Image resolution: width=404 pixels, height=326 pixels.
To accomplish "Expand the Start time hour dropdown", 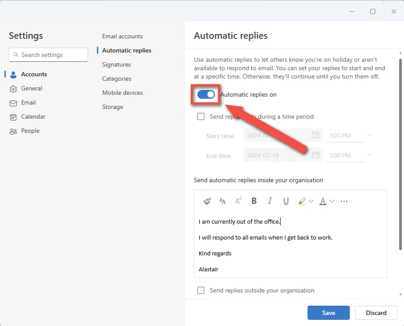I will click(x=369, y=135).
